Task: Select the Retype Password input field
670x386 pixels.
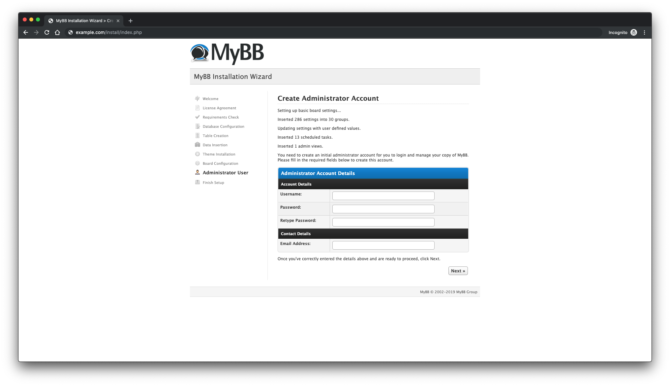Action: tap(383, 222)
